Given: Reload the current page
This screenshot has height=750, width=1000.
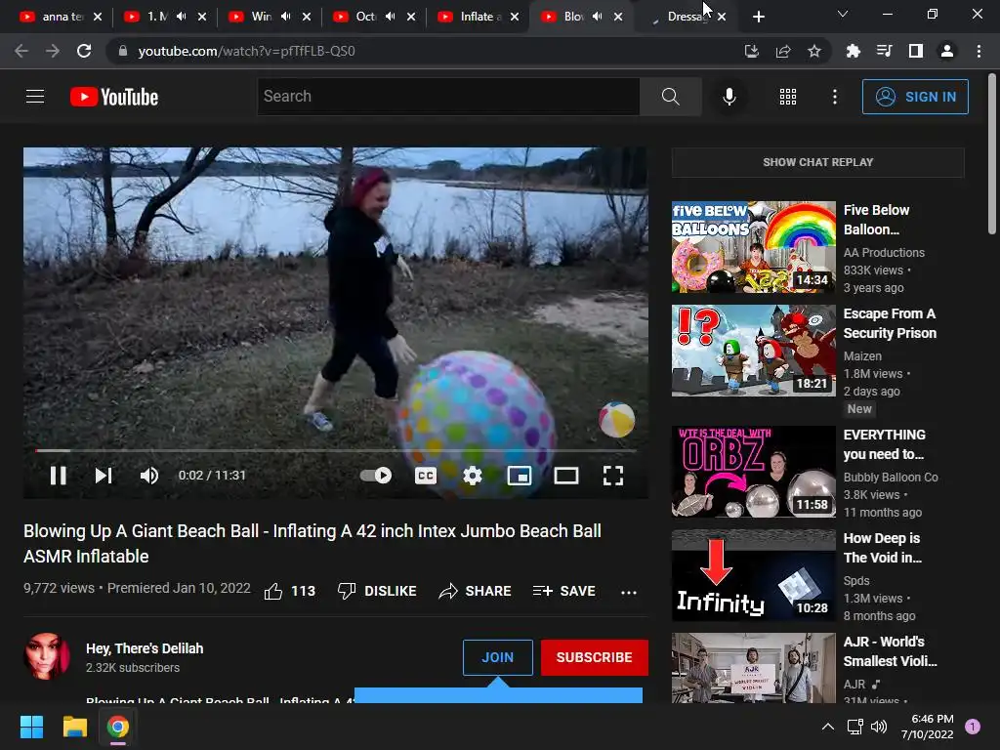Looking at the screenshot, I should pyautogui.click(x=84, y=51).
